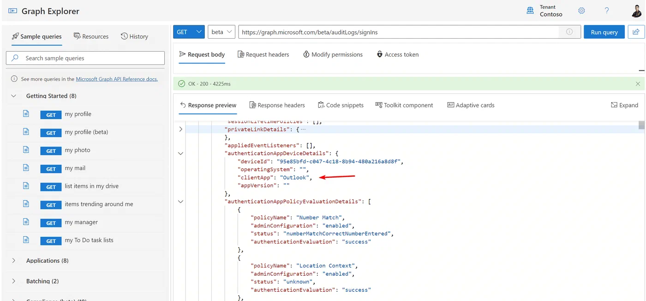Switch to the Sample queries tab
Image resolution: width=646 pixels, height=301 pixels.
point(36,36)
